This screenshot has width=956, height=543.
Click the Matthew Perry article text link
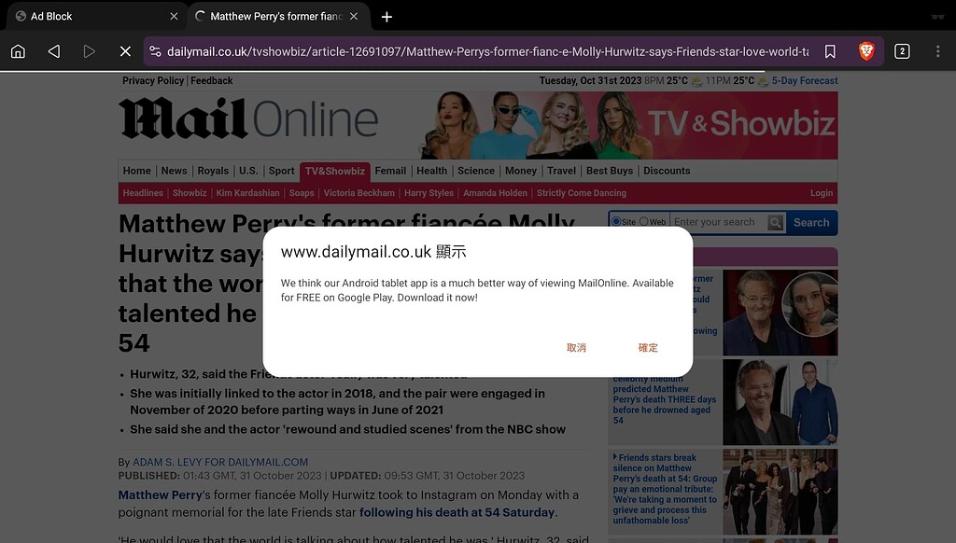(x=160, y=494)
